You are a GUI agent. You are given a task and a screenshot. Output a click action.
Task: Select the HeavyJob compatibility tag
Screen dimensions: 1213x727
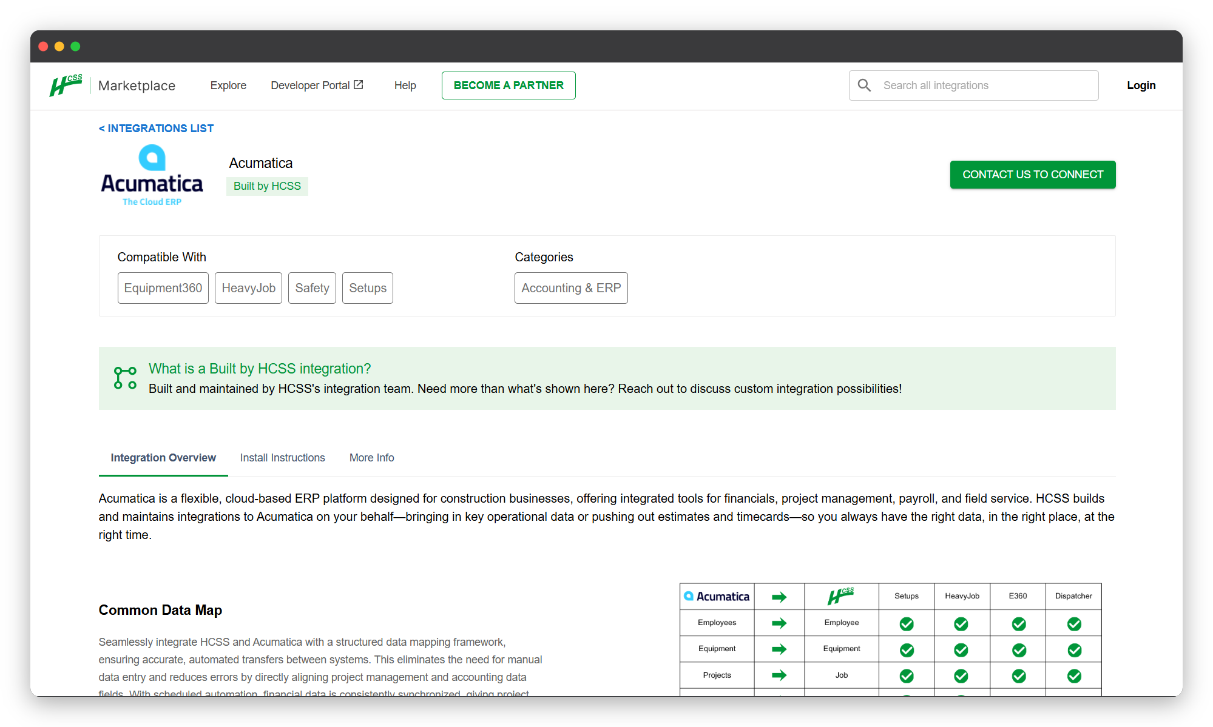tap(248, 288)
